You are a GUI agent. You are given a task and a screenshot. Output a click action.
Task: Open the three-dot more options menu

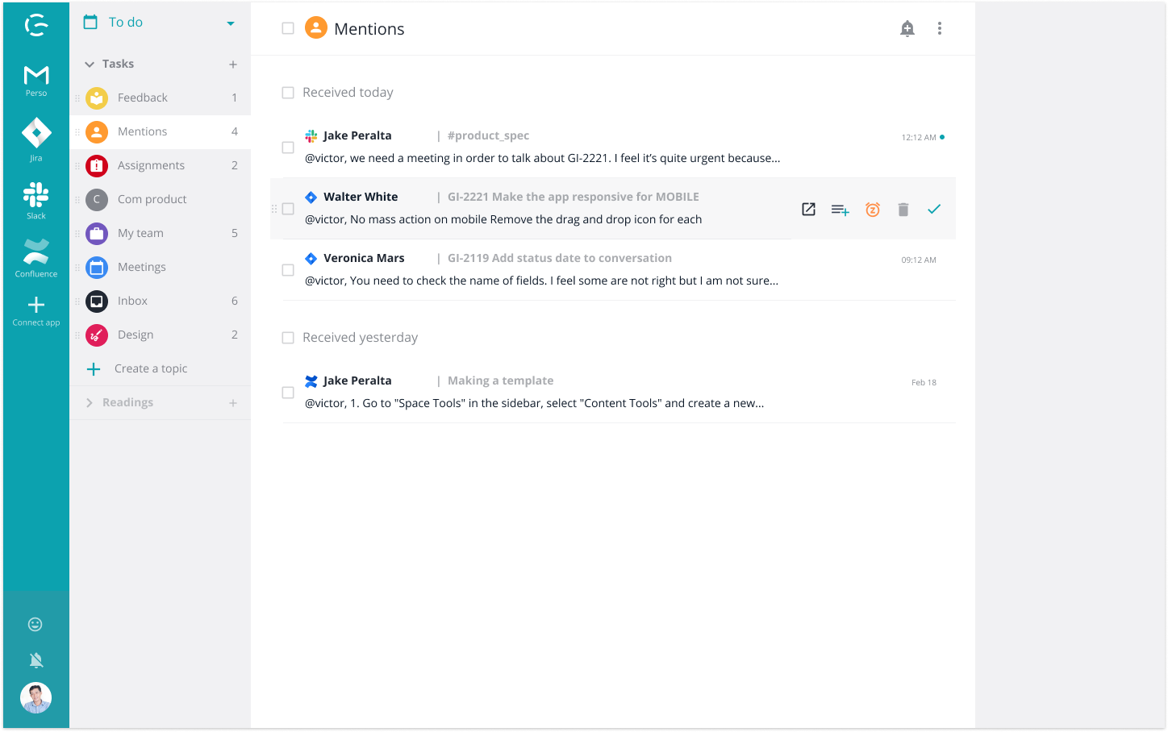click(x=940, y=29)
